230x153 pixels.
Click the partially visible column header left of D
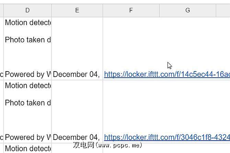pyautogui.click(x=2, y=10)
